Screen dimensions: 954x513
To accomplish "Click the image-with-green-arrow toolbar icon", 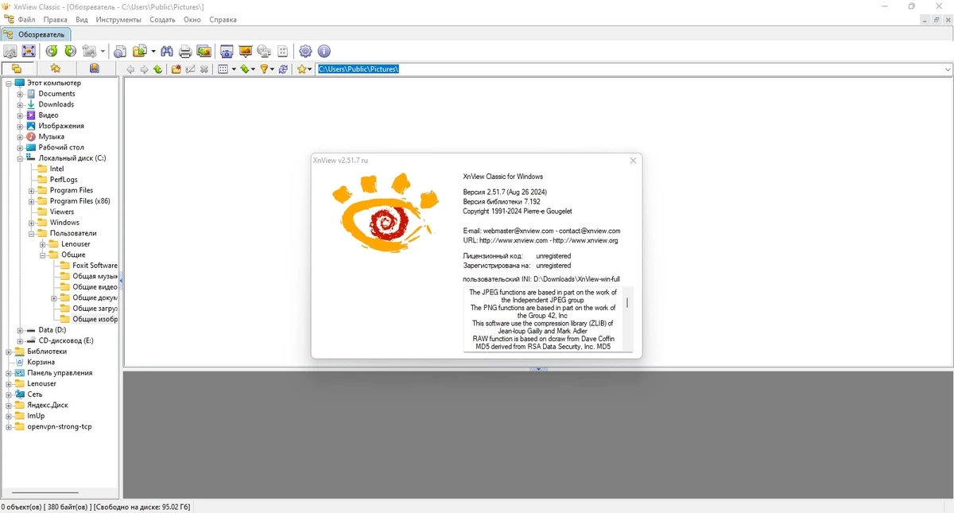I will click(x=204, y=51).
